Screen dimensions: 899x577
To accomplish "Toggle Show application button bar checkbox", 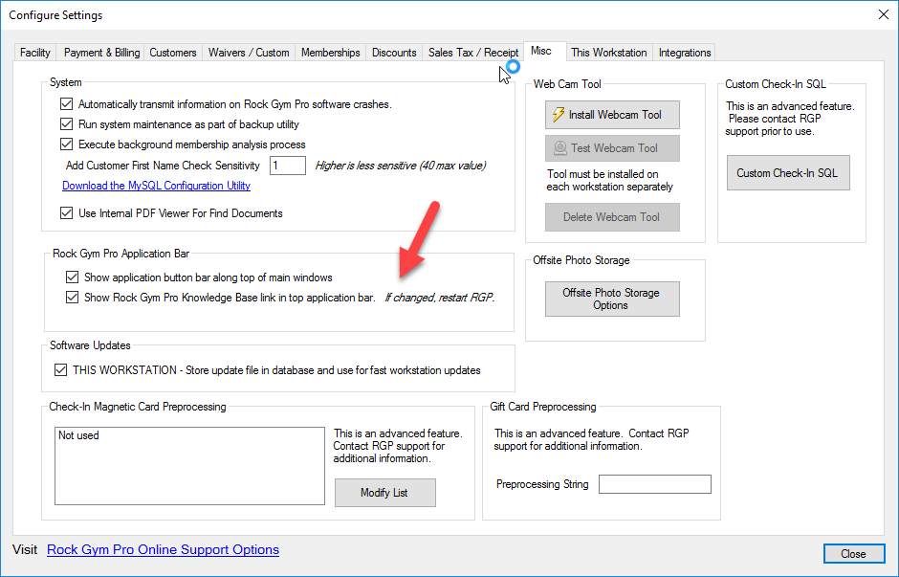I will 73,277.
